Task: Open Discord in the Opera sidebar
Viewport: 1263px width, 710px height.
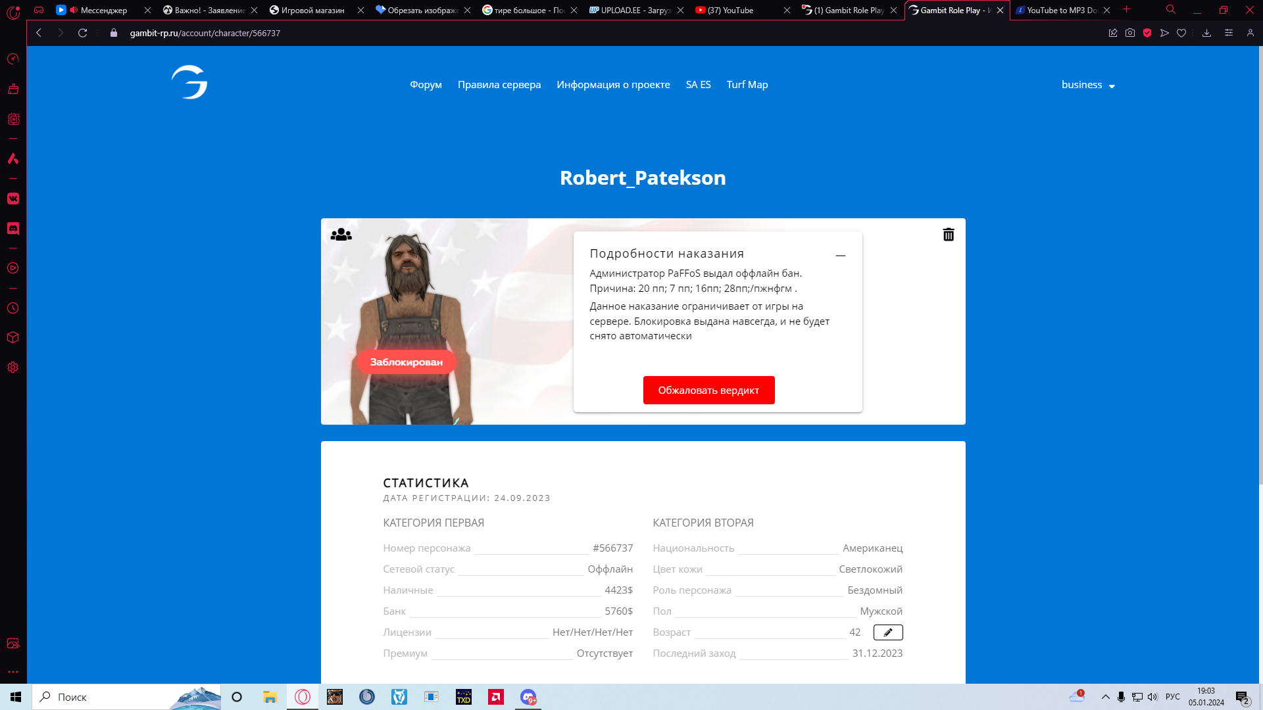Action: 13,229
